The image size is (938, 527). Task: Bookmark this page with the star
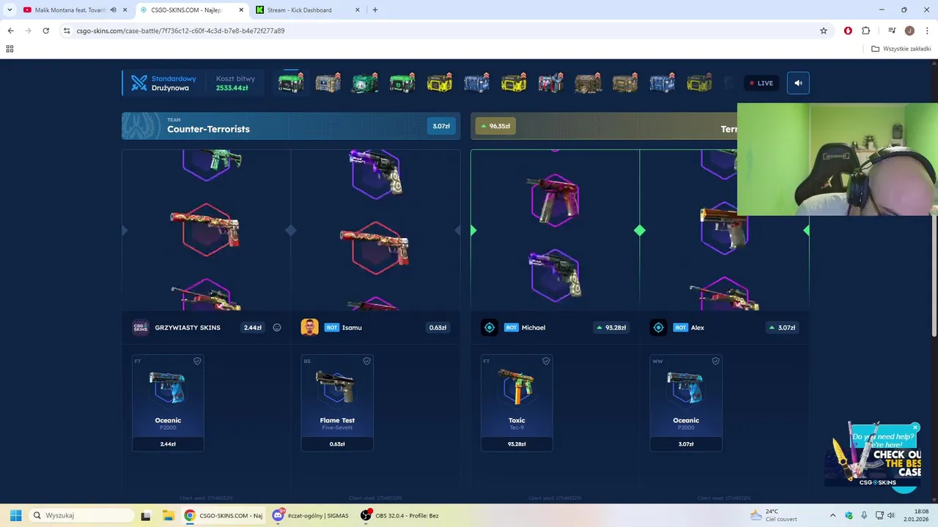824,31
